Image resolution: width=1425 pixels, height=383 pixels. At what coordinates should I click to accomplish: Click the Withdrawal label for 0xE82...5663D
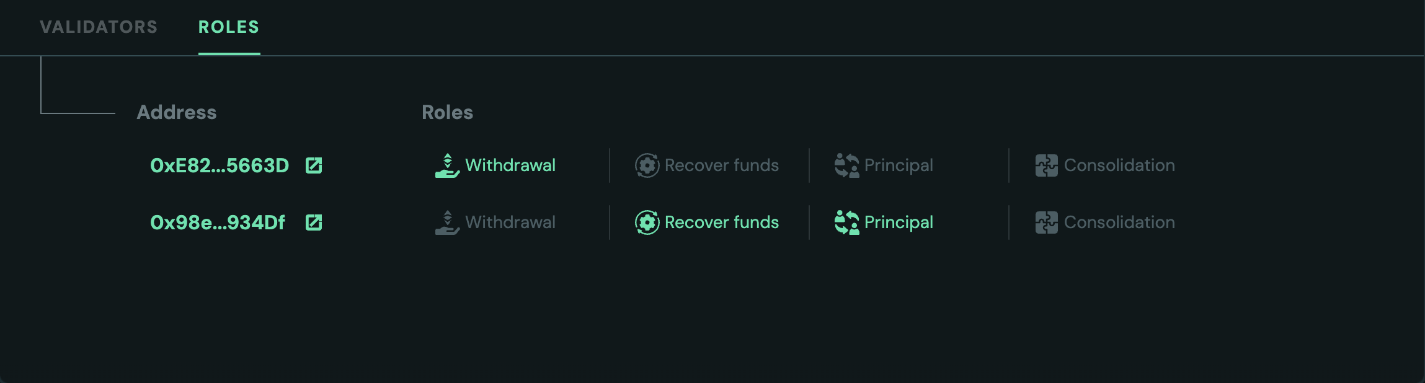510,165
